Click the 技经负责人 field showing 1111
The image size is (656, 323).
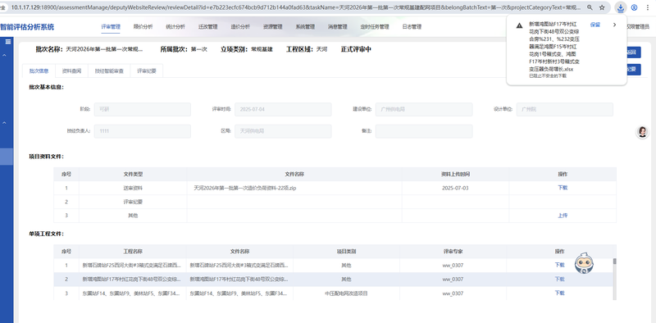click(143, 131)
